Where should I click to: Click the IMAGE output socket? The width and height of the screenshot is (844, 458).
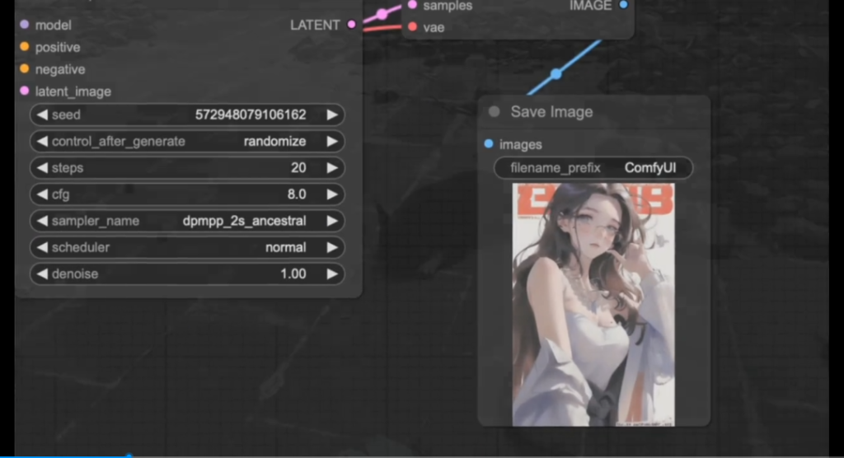623,5
